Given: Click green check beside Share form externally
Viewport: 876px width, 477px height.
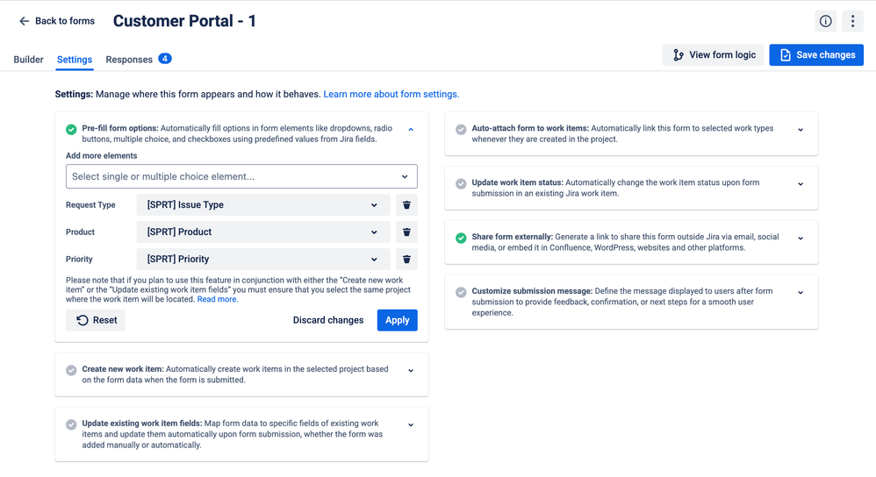Looking at the screenshot, I should [x=461, y=238].
